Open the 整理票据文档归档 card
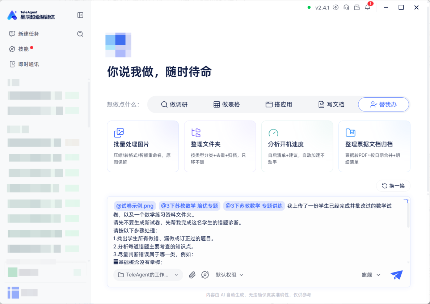Image resolution: width=430 pixels, height=304 pixels. coord(374,146)
